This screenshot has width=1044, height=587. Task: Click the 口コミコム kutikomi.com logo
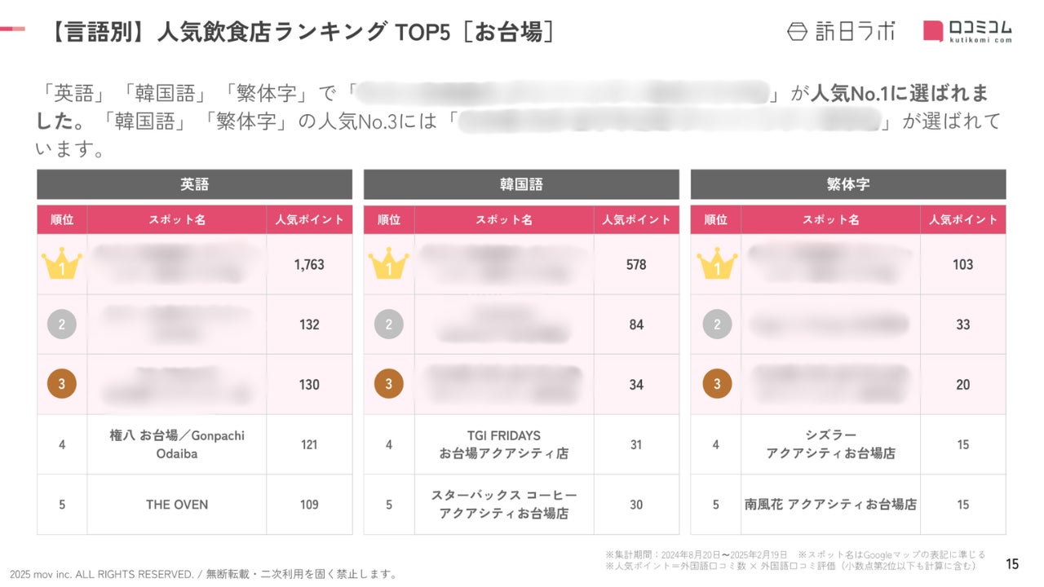967,31
